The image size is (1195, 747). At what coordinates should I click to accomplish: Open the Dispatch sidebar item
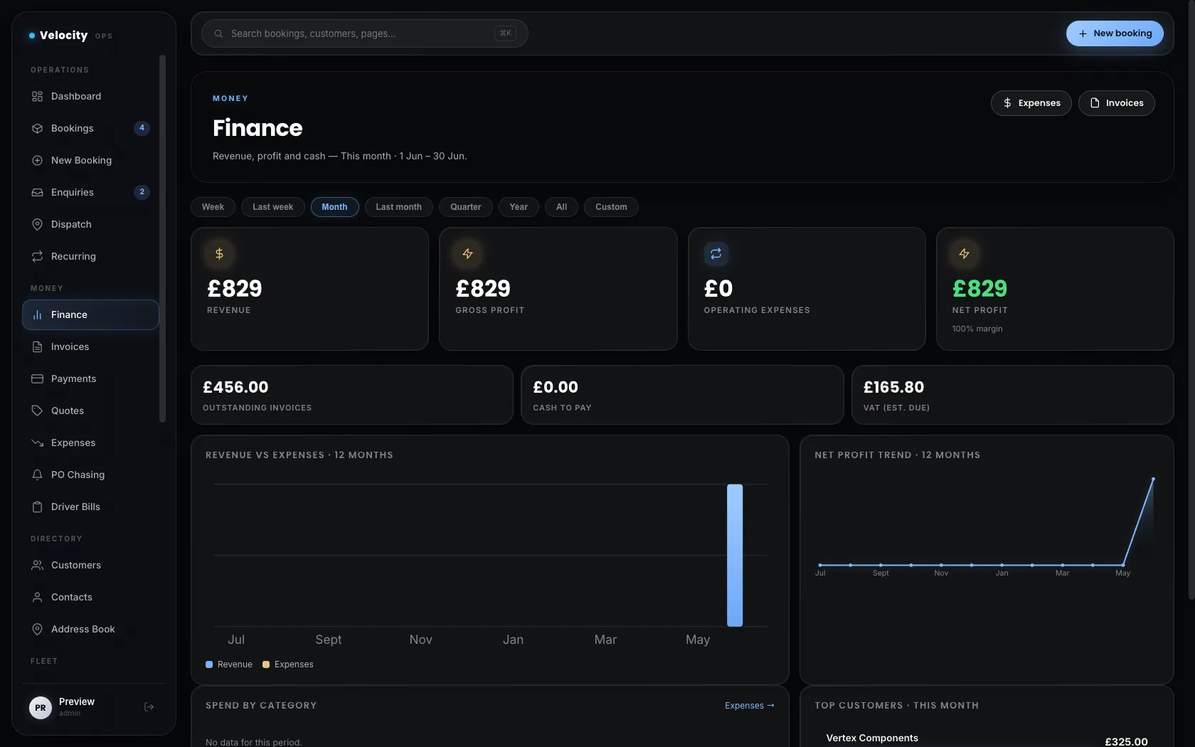click(90, 224)
